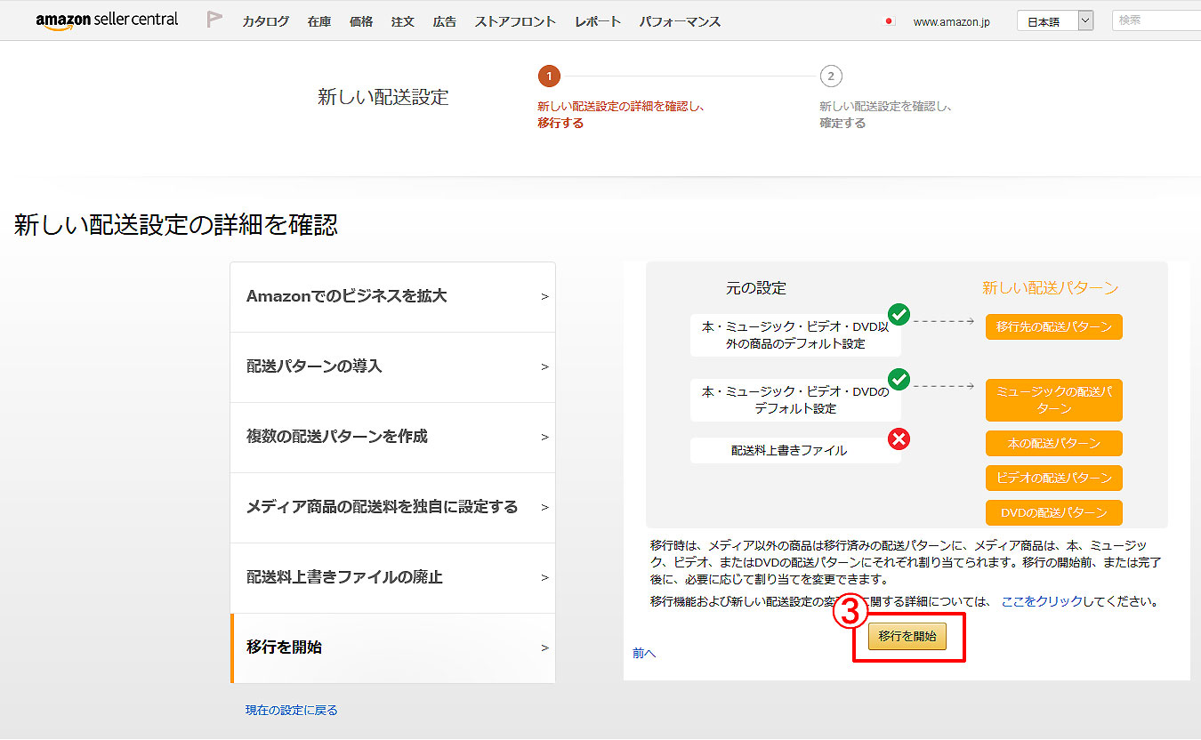Screen dimensions: 1201x740
Task: Open the 在庫 menu
Action: point(319,21)
